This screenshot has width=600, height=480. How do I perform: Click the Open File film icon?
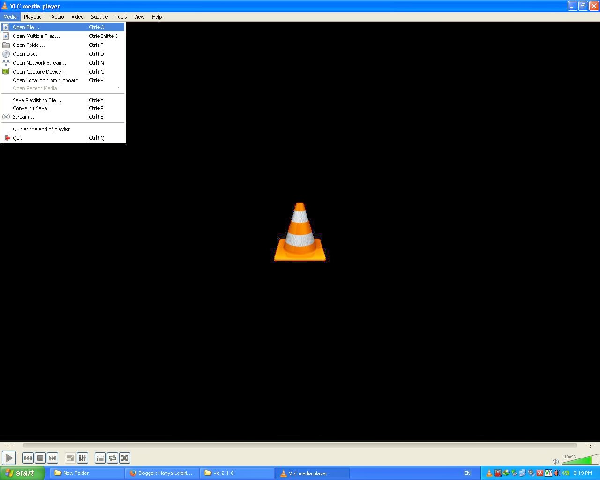tap(6, 27)
